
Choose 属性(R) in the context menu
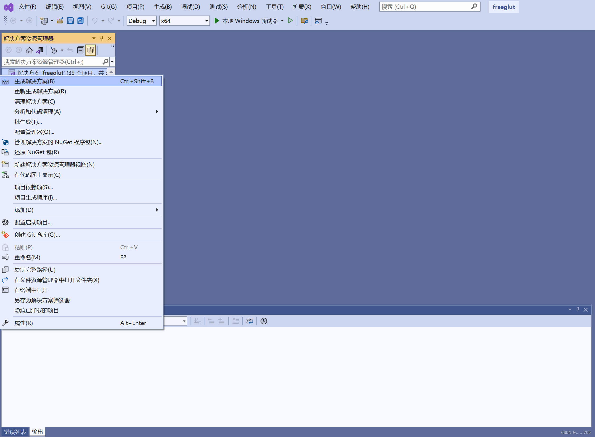point(23,323)
